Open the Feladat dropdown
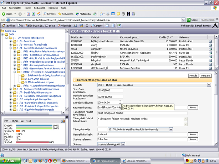The height and width of the screenshot is (164, 219). click(209, 85)
